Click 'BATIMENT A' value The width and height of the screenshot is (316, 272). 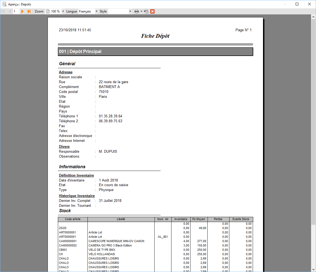(x=109, y=87)
